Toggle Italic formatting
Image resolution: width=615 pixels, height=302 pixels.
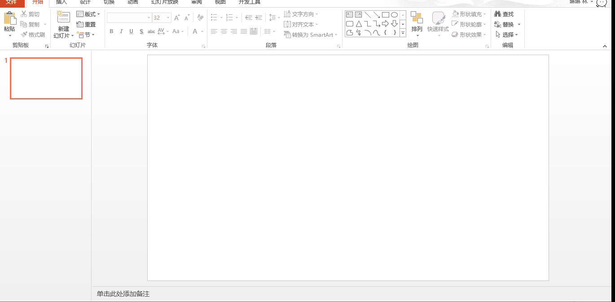click(x=121, y=31)
